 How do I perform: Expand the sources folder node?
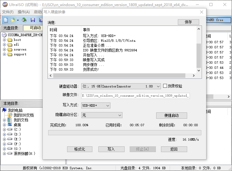click(4, 50)
